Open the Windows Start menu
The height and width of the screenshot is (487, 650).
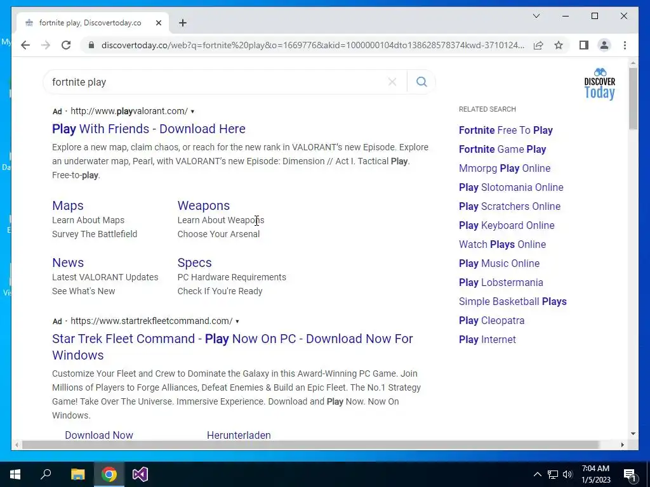coord(15,474)
